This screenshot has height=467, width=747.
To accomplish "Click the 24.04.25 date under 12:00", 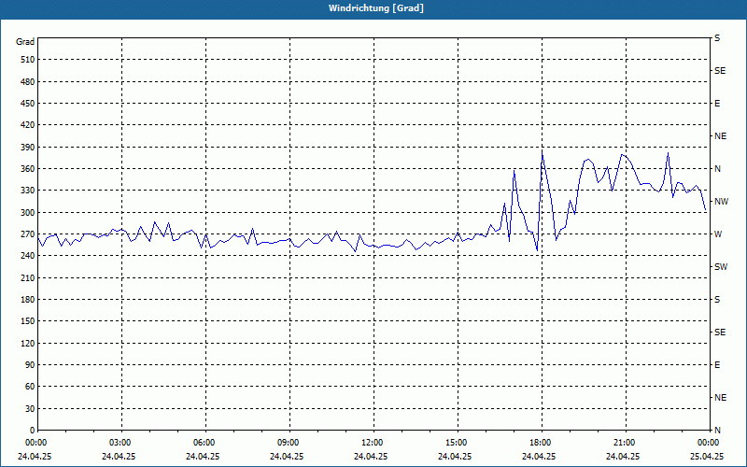I will 371,457.
